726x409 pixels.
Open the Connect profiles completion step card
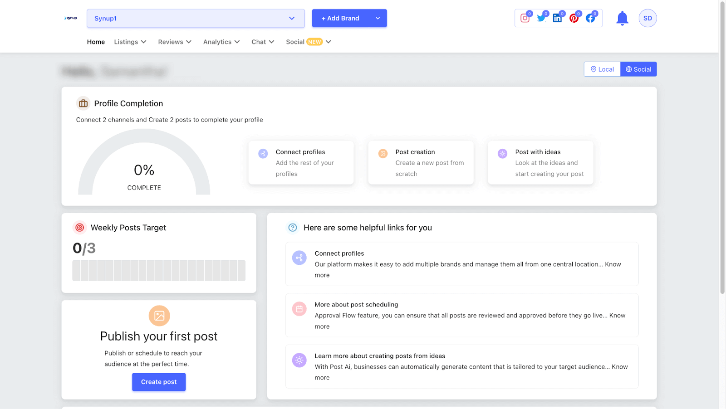(x=301, y=163)
